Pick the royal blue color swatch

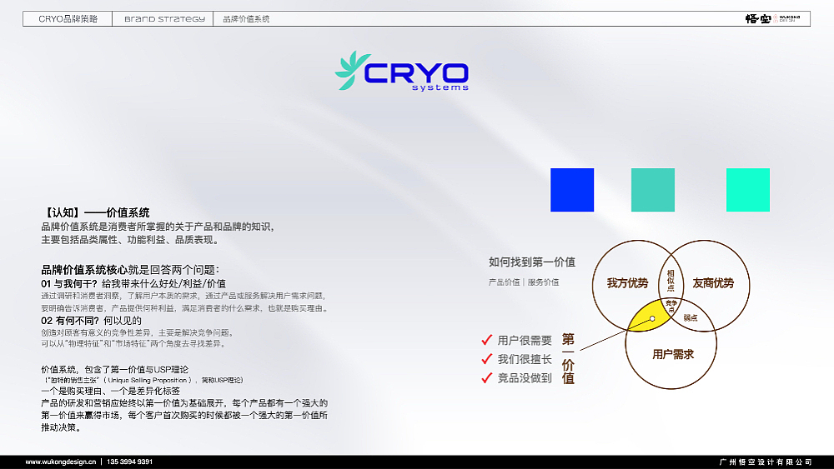[x=572, y=190]
